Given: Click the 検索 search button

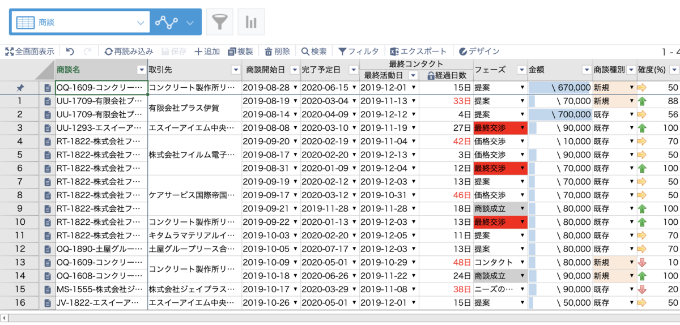Looking at the screenshot, I should click(314, 52).
